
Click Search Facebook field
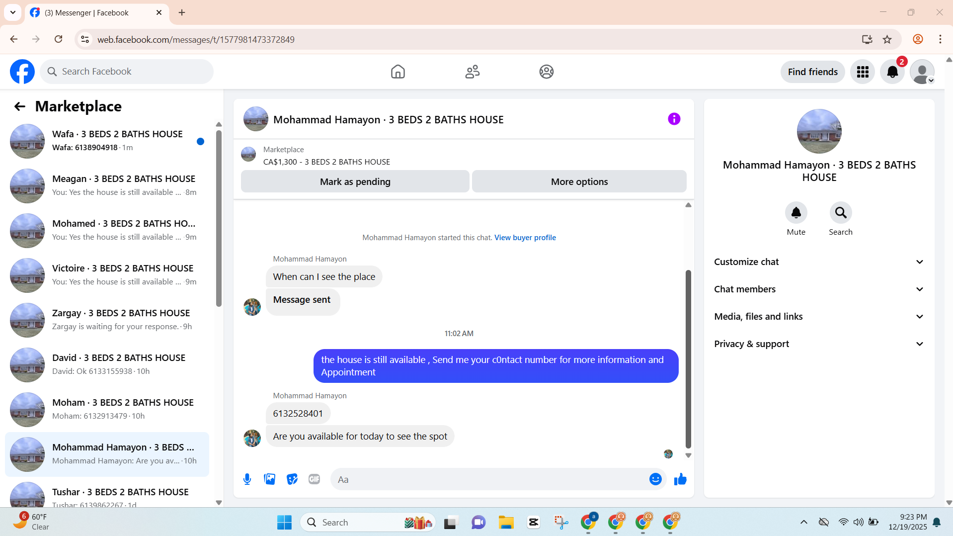point(127,72)
